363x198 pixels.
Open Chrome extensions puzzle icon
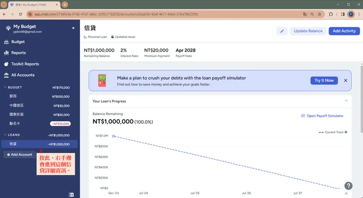tap(331, 14)
